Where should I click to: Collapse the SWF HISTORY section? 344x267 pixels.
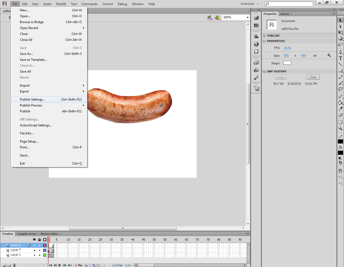[x=264, y=72]
